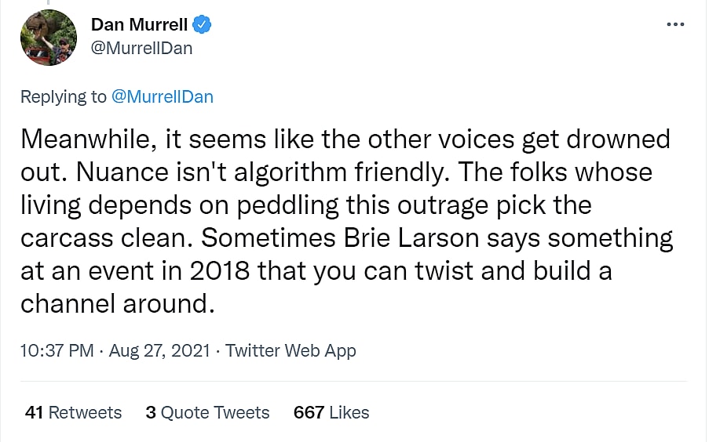Click the Dan Murrell display name
709x442 pixels.
pos(141,25)
